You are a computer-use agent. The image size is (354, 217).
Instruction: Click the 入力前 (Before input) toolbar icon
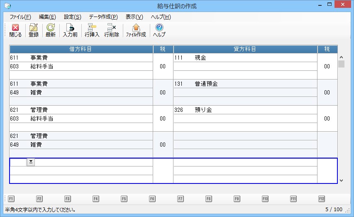tap(70, 30)
